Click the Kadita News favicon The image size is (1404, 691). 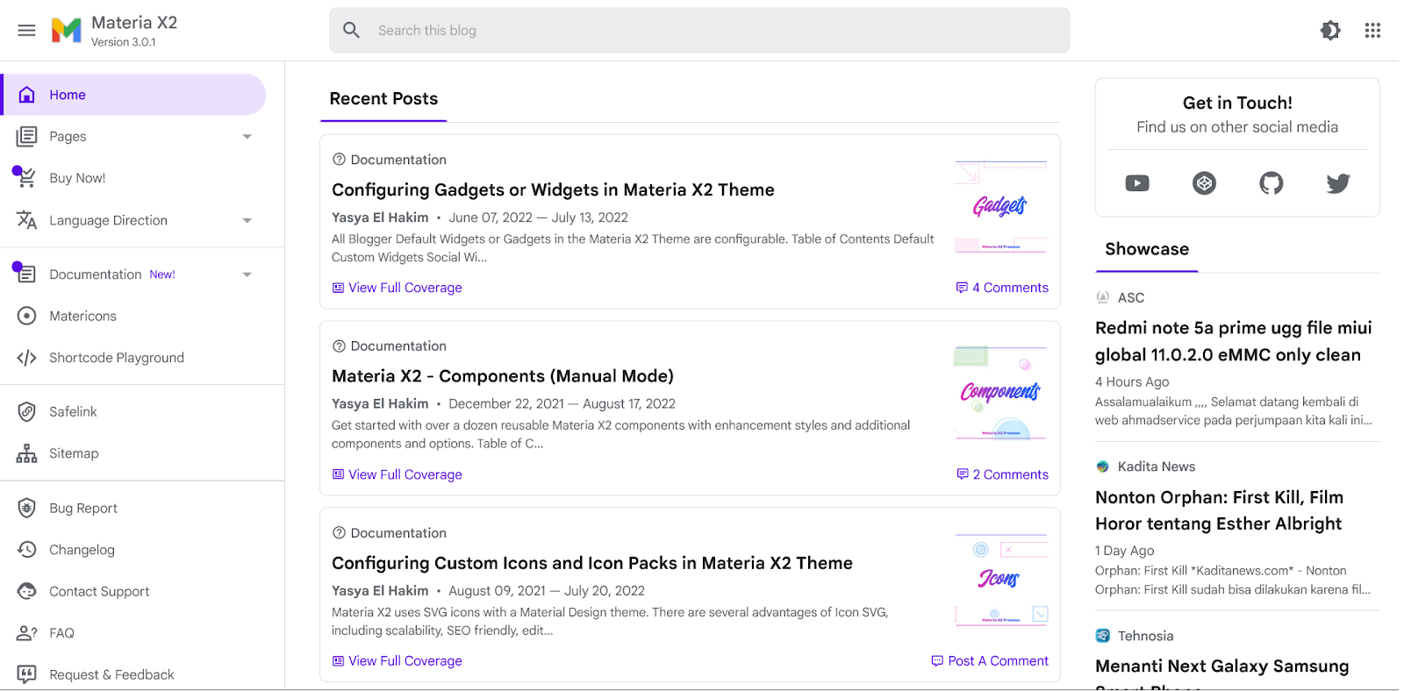(x=1103, y=467)
